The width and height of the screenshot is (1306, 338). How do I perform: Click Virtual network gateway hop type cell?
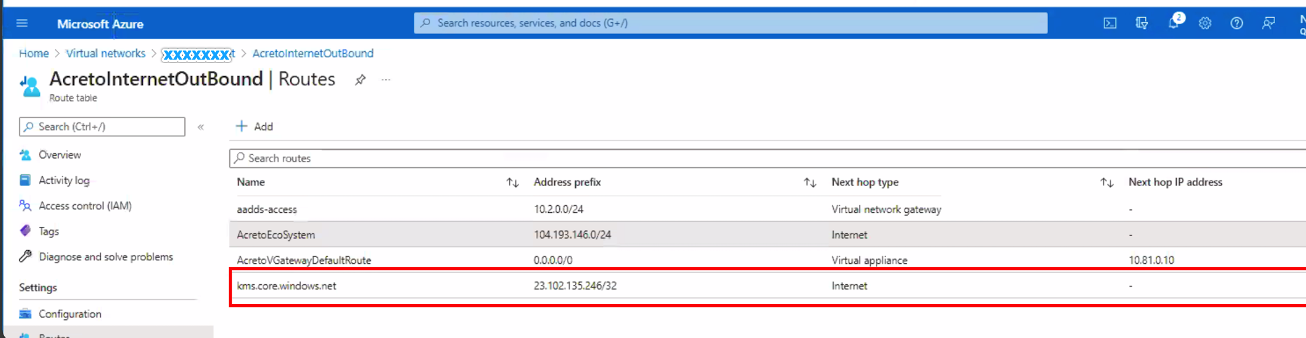(x=886, y=209)
